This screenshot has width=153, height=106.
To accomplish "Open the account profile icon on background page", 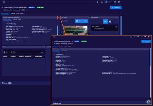I will (x=115, y=2).
